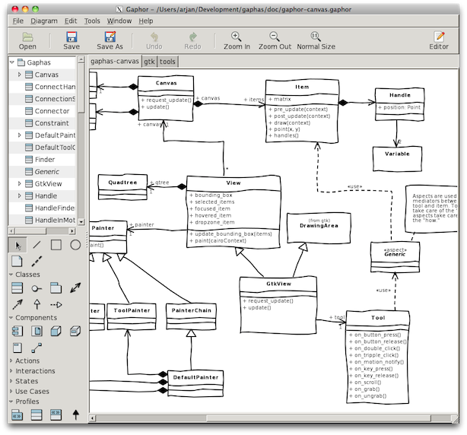The image size is (467, 435).
Task: Switch to the gtk diagram tab
Action: coord(149,61)
